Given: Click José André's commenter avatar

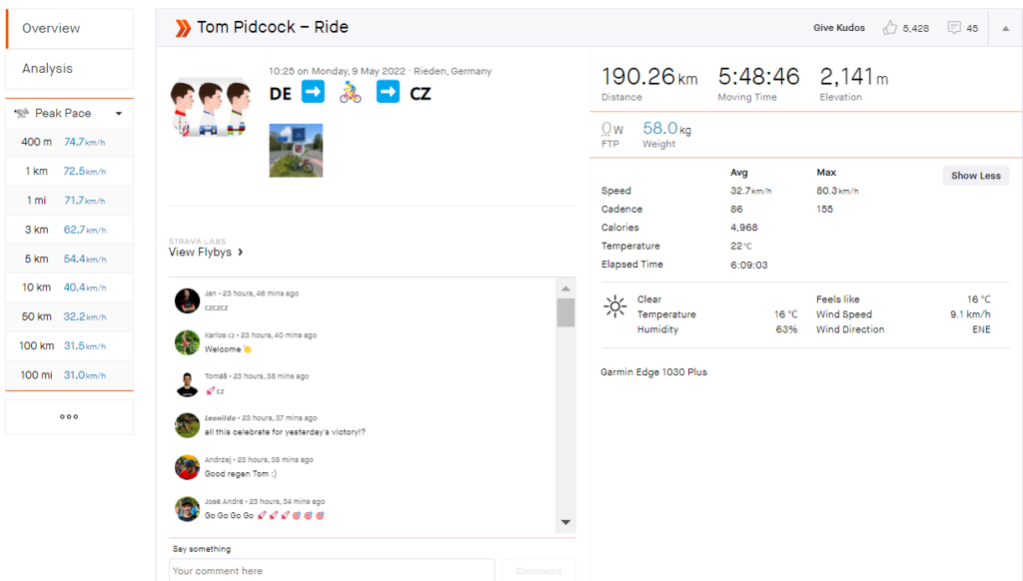Looking at the screenshot, I should [187, 508].
